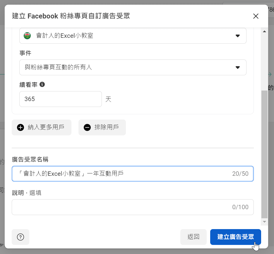Screen dimensions: 274x254
Task: Click 建立廣告受眾 button
Action: point(236,237)
